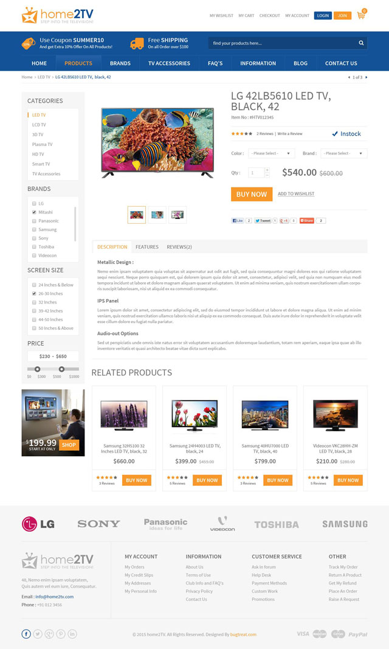The height and width of the screenshot is (649, 389).
Task: Open the Brand select dropdown
Action: tap(344, 153)
